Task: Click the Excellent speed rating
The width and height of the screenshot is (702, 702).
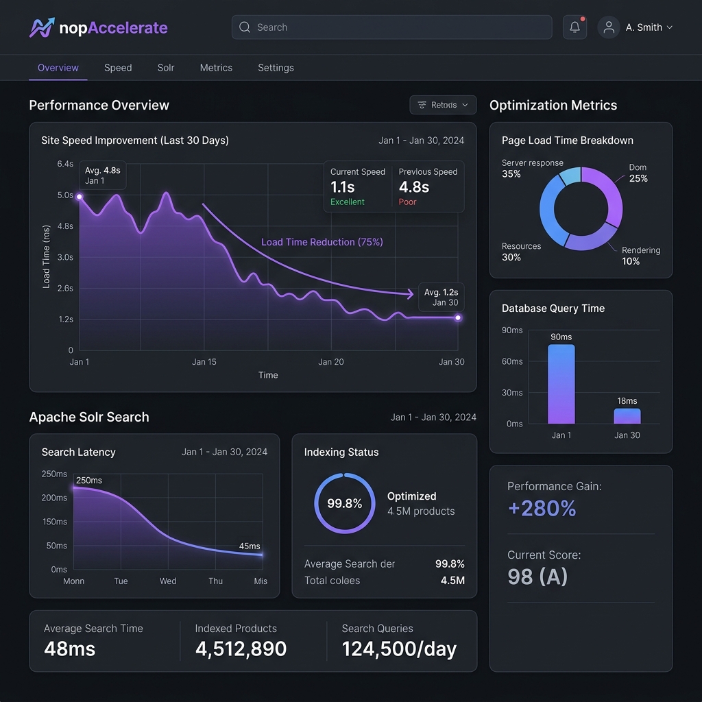Action: coord(347,202)
